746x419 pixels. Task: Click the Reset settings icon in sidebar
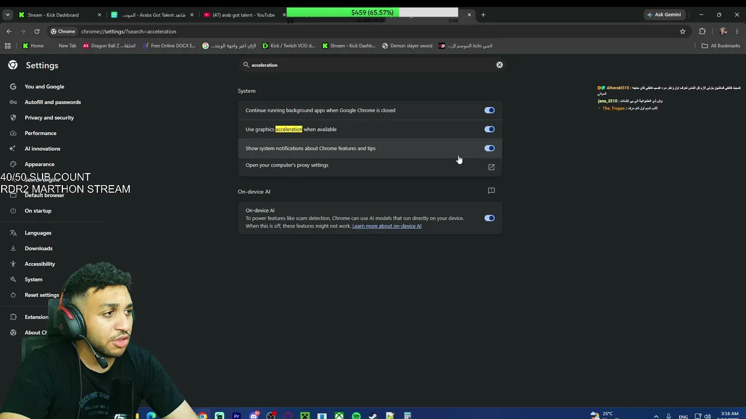tap(13, 295)
